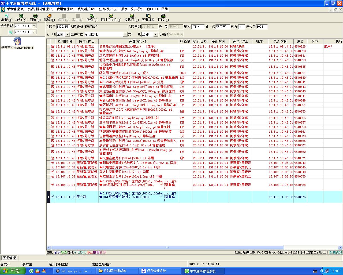Open the 费用管理(F) menu

tap(65, 9)
